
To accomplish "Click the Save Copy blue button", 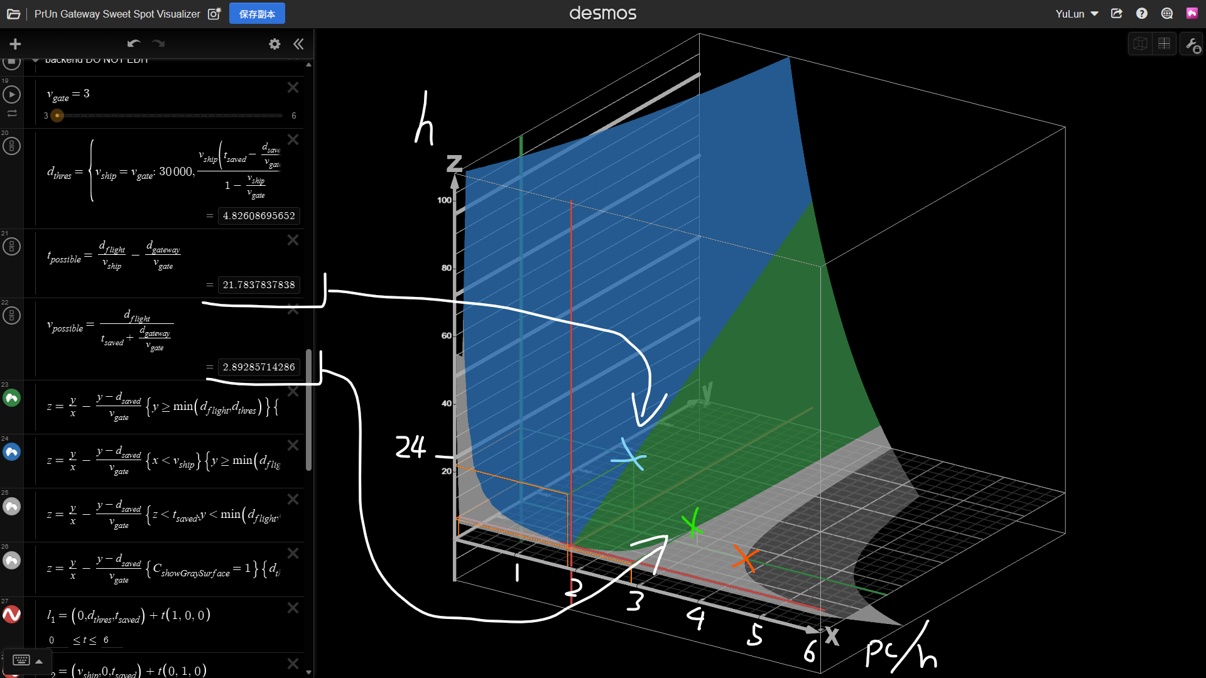I will tap(257, 14).
